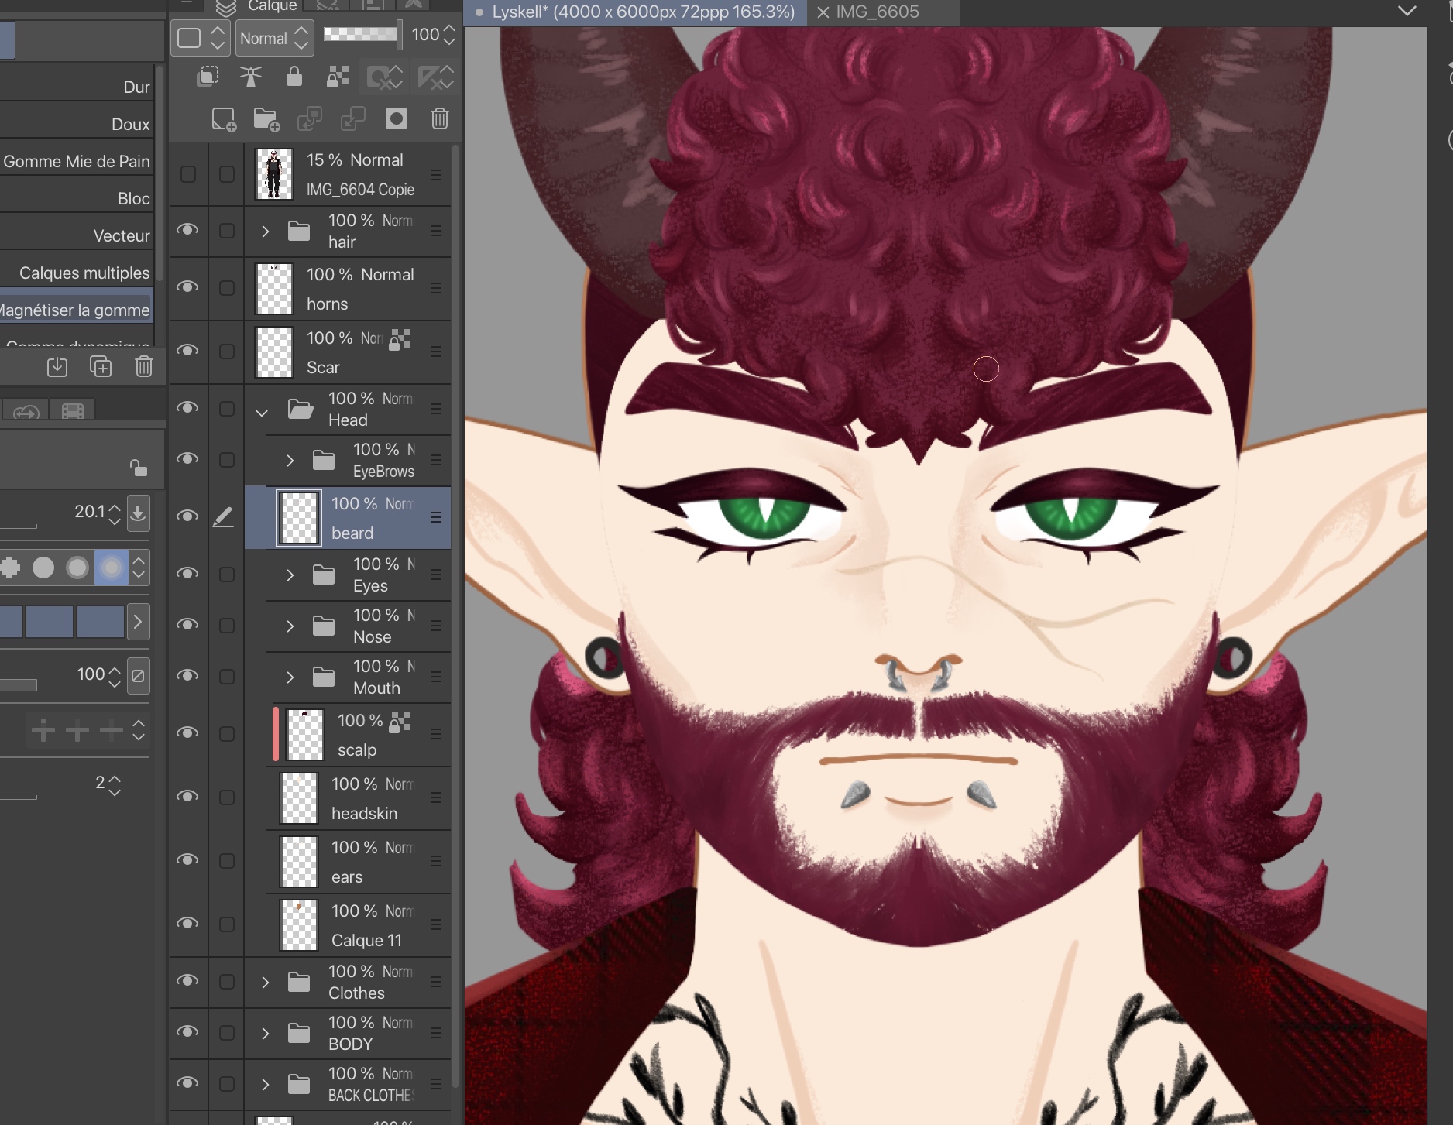Click the create layer mask icon
This screenshot has height=1125, width=1453.
point(396,118)
